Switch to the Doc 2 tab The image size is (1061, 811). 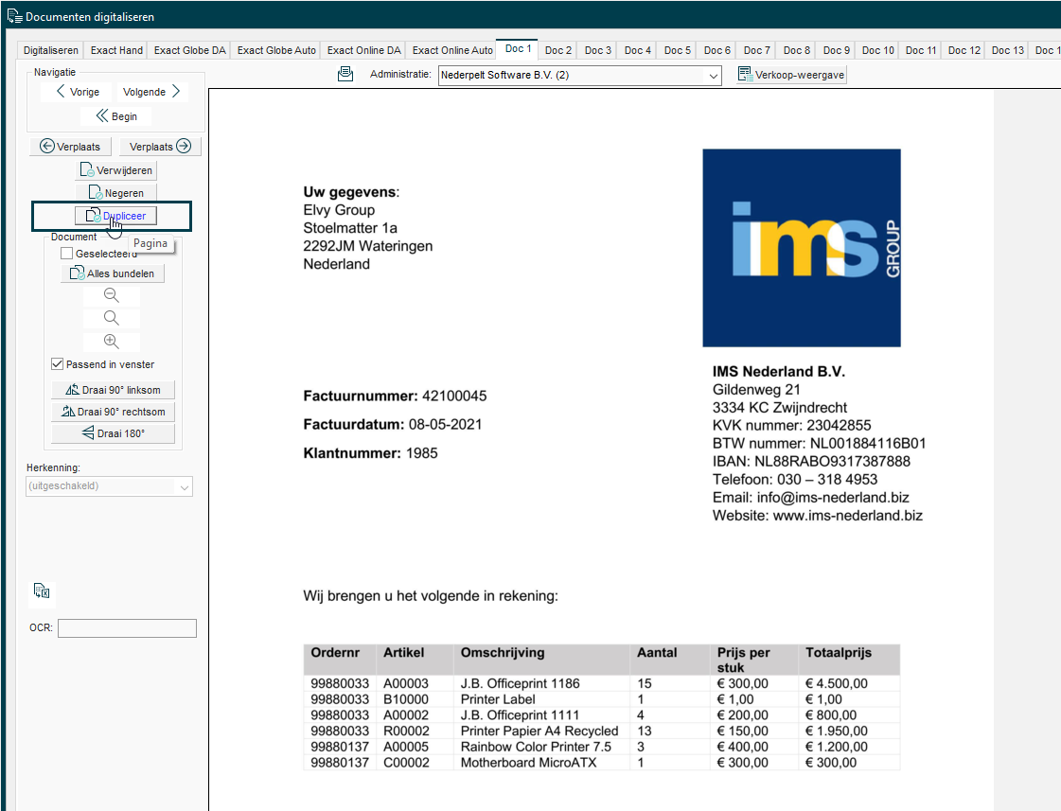click(558, 50)
